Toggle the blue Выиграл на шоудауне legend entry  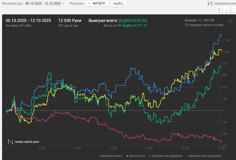[x=166, y=156]
